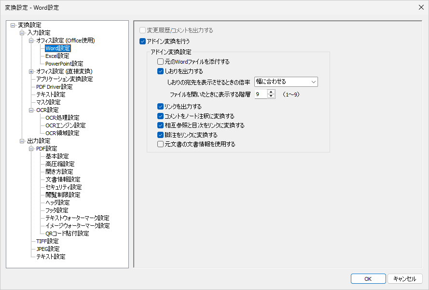Viewport: 429px width, 290px height.
Task: Click the 階層 number input field
Action: tap(261, 94)
